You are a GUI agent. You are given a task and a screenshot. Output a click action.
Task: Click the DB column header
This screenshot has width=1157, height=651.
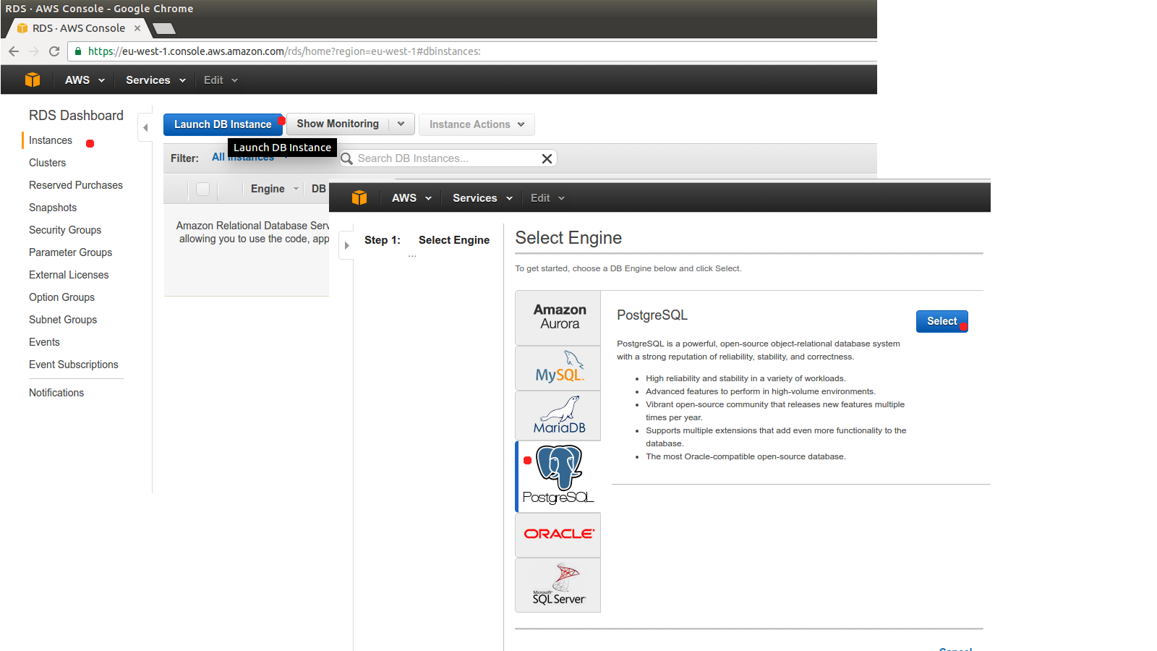pyautogui.click(x=319, y=189)
